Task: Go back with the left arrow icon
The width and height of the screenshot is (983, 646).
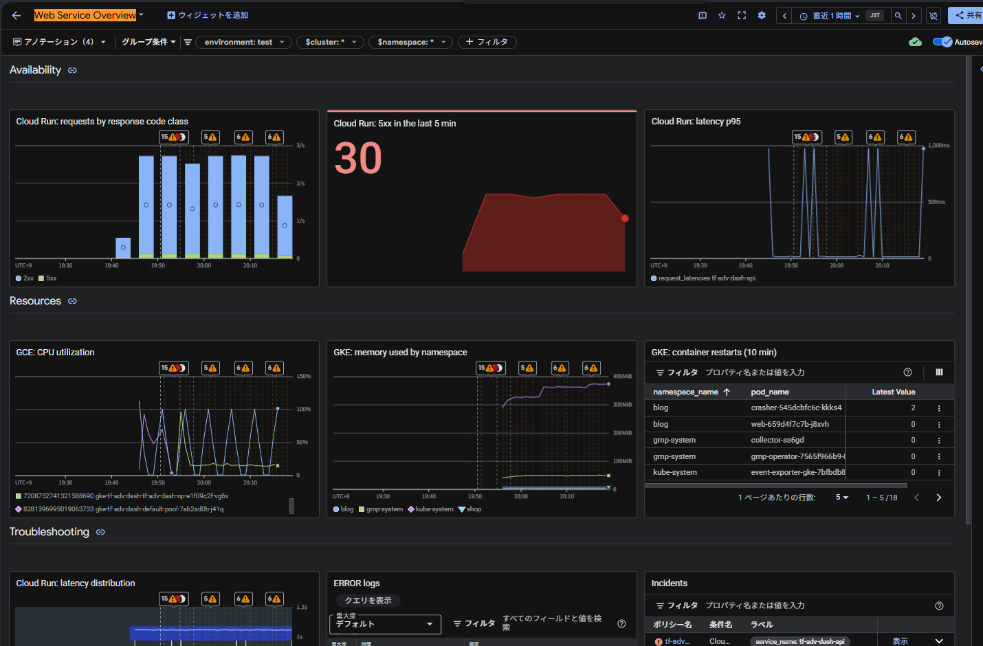Action: click(16, 15)
